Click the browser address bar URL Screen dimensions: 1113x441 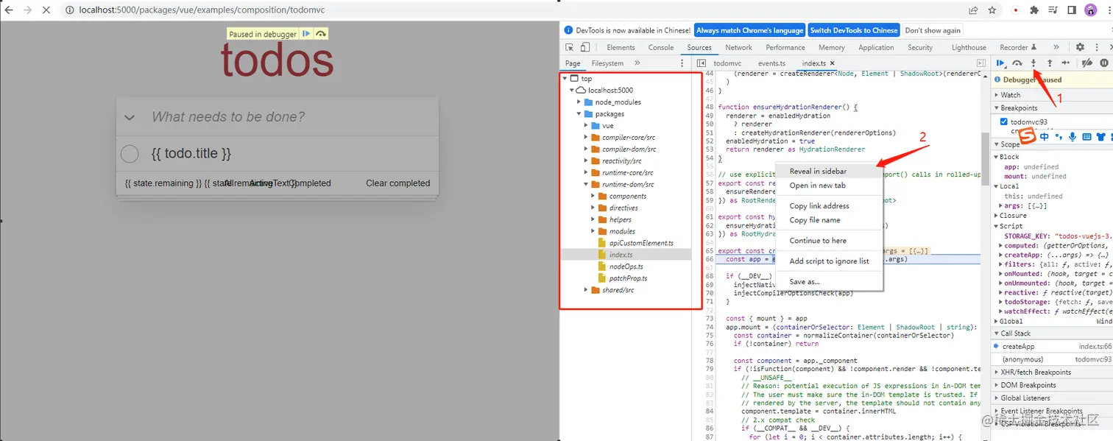[x=202, y=10]
